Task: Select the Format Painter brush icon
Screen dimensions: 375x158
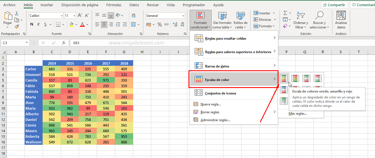Action: (x=17, y=26)
